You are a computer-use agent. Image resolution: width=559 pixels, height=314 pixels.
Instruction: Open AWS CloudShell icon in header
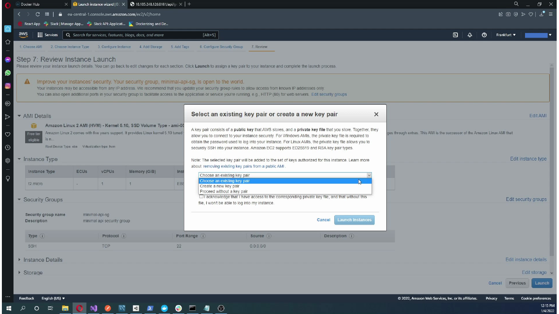click(x=455, y=35)
